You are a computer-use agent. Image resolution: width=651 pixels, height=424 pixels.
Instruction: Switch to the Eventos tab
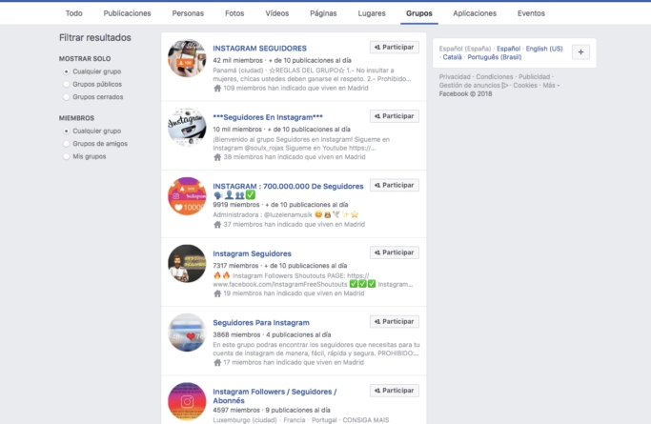[531, 13]
